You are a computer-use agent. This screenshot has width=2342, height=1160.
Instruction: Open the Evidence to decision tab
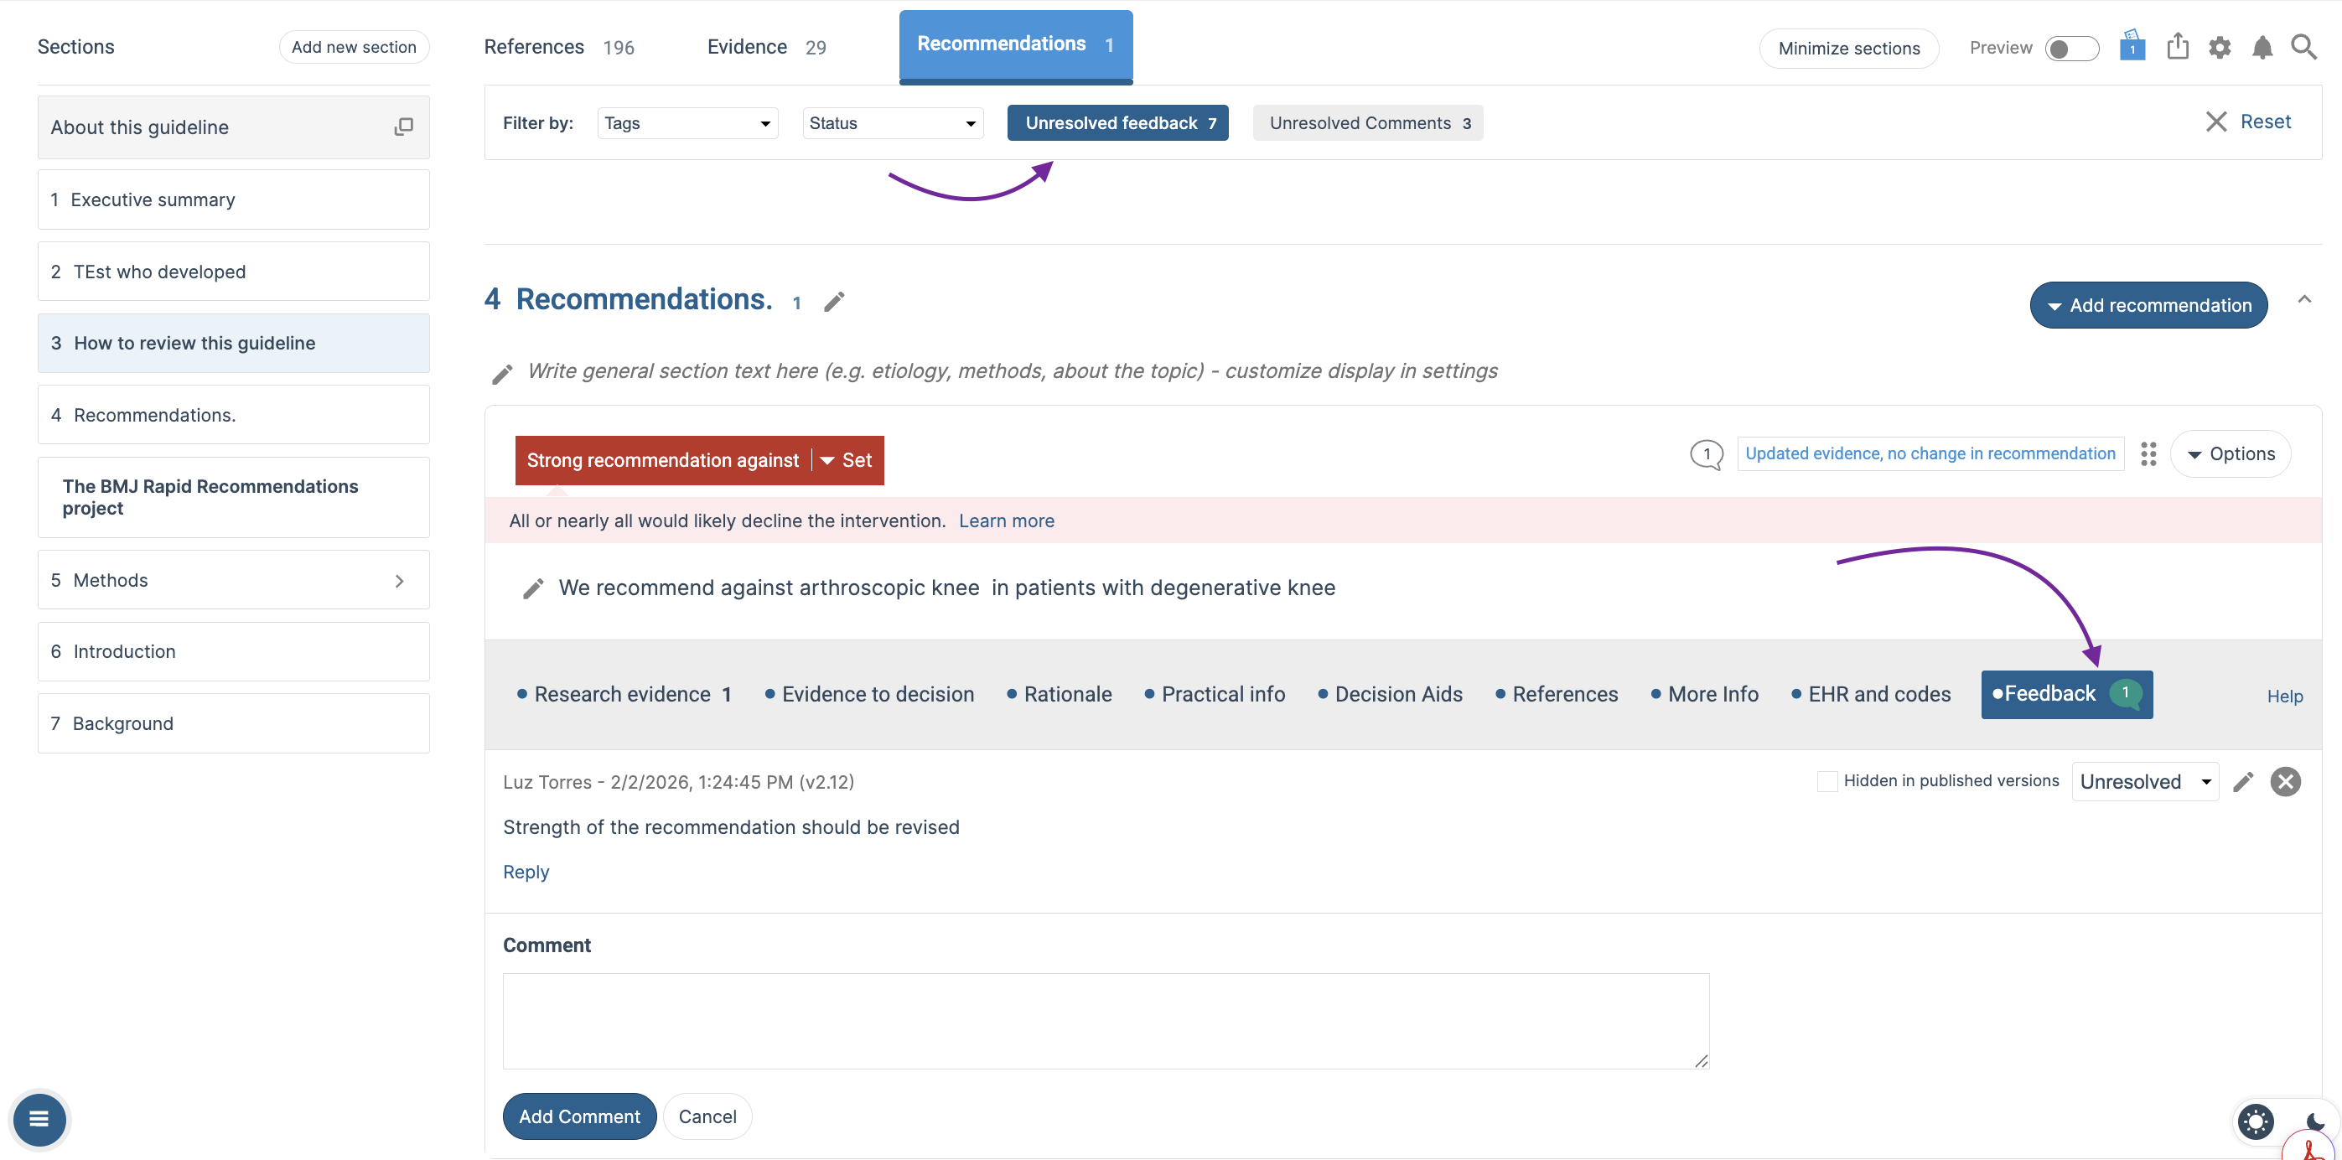869,695
